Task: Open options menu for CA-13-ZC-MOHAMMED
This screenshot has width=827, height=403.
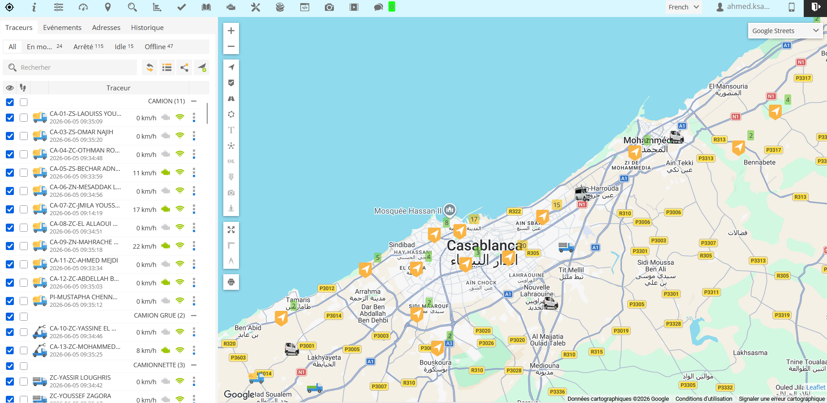Action: 194,351
